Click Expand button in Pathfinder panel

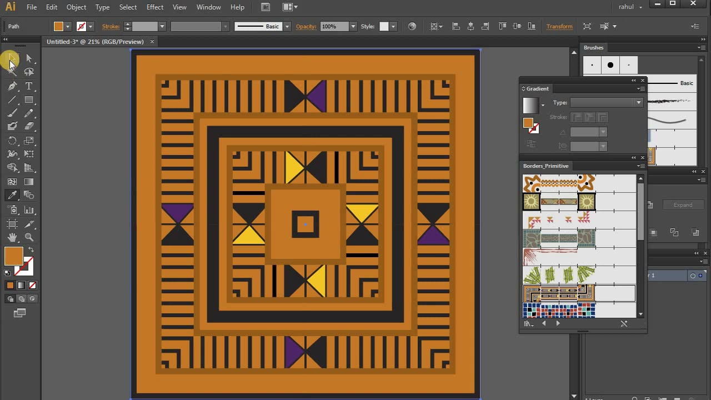(683, 204)
